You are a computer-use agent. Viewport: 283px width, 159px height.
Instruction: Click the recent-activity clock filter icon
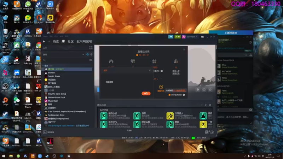[87, 54]
